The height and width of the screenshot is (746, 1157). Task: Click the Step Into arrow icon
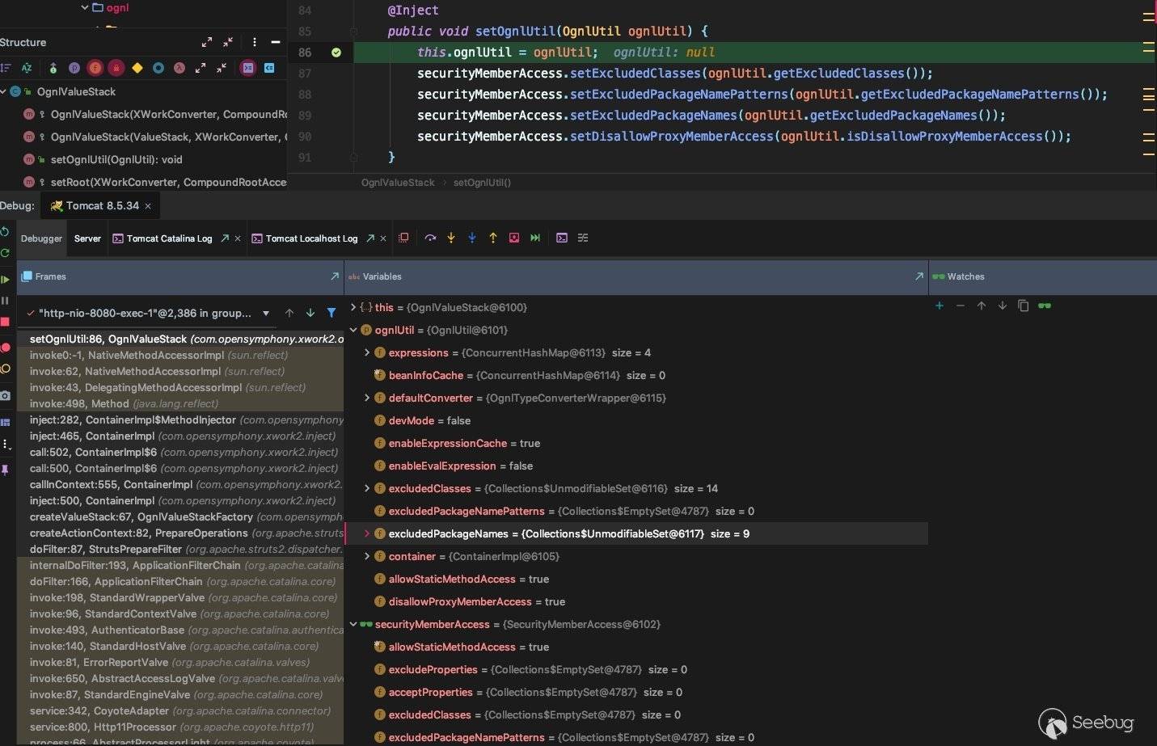coord(451,238)
